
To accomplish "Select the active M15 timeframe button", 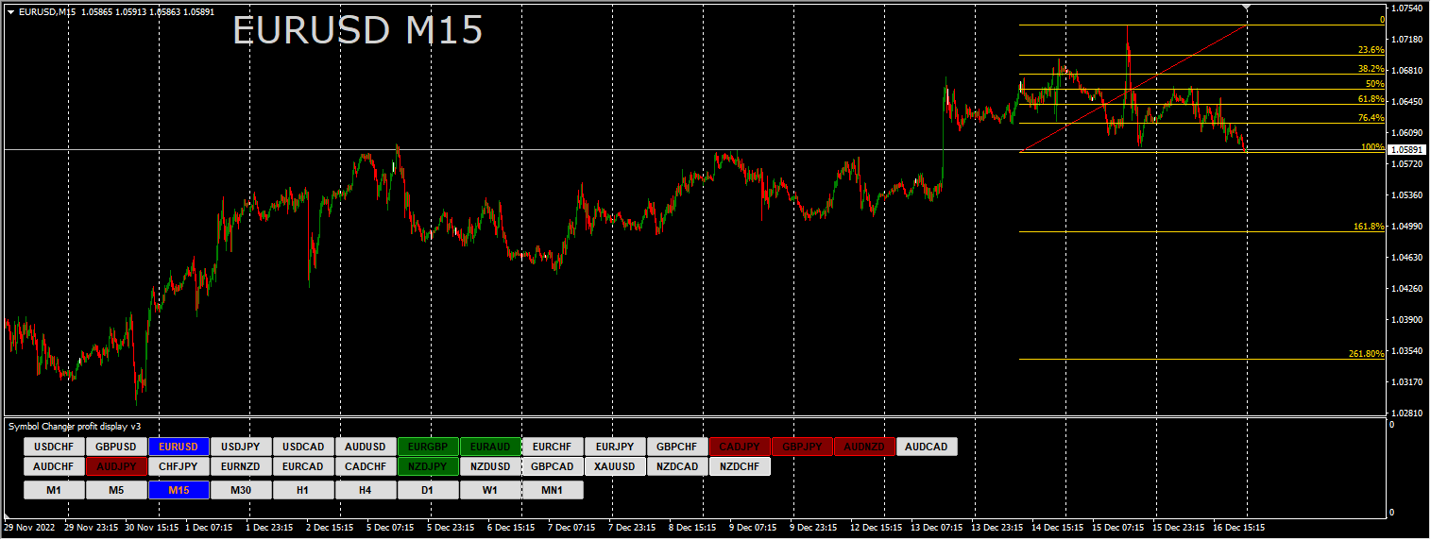I will pos(179,490).
